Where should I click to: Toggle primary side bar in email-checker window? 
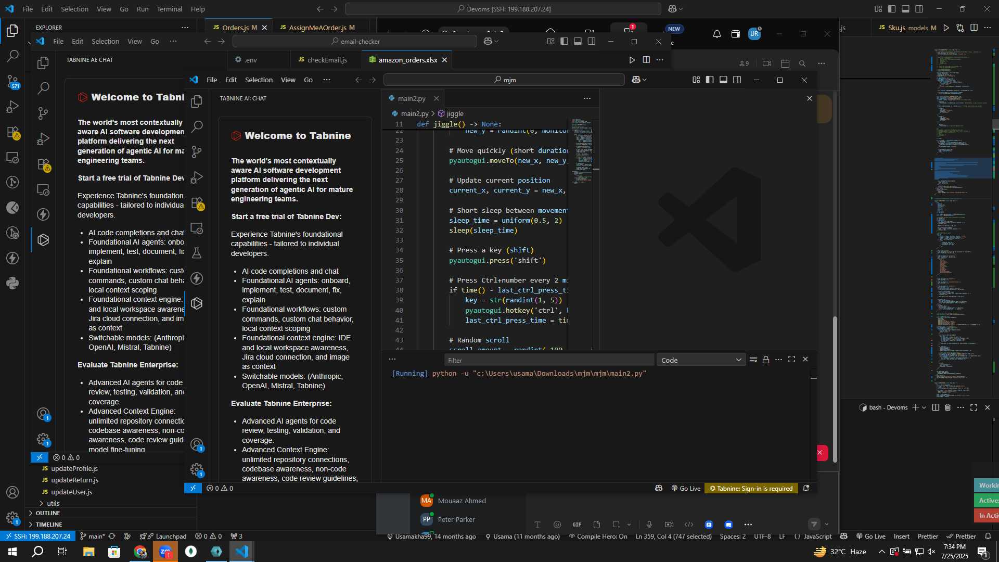tap(564, 41)
